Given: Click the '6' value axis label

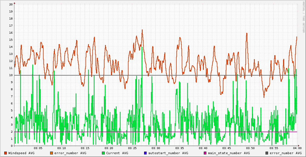Looking at the screenshot, I should [12, 103].
